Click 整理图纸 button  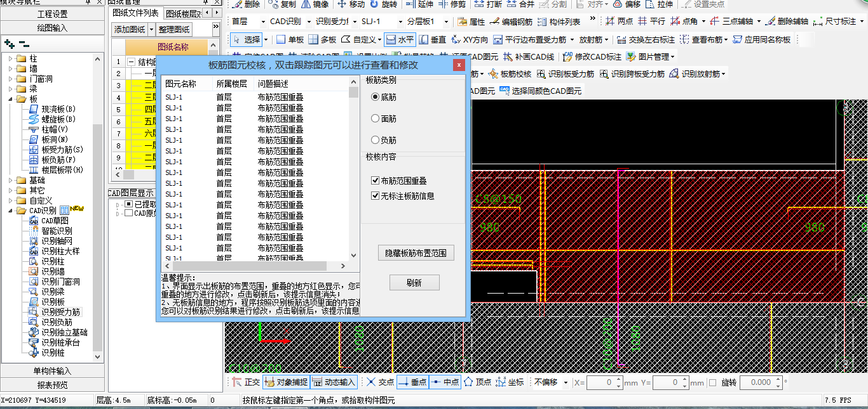click(174, 29)
